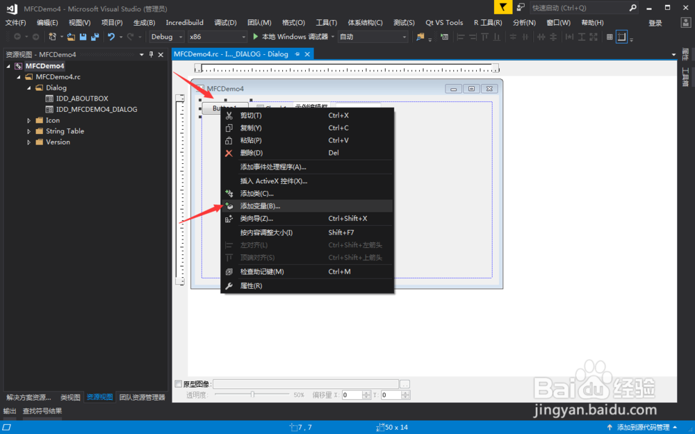The width and height of the screenshot is (695, 434).
Task: Adjust the 透明度 transparency slider
Action: [252, 394]
